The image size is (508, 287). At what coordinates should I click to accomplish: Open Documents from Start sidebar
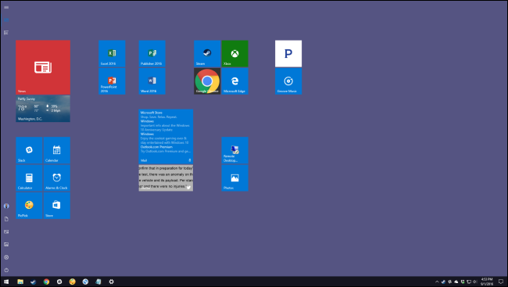[6, 219]
